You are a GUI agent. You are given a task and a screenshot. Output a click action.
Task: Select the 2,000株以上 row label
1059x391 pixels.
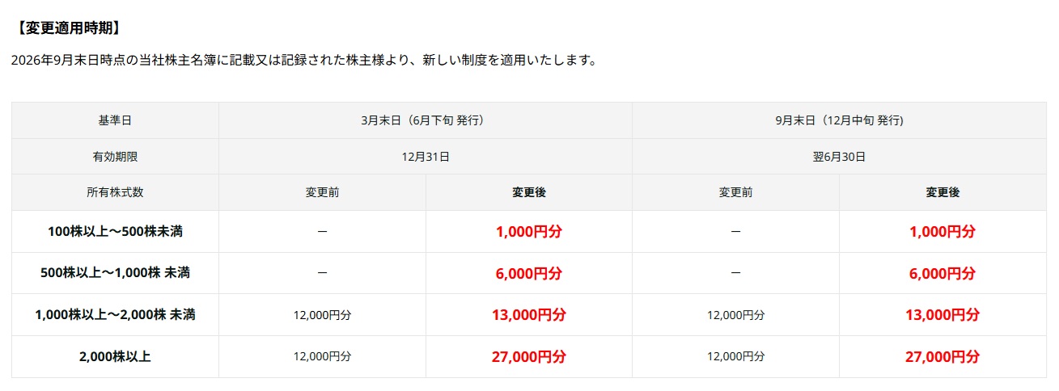pyautogui.click(x=115, y=356)
